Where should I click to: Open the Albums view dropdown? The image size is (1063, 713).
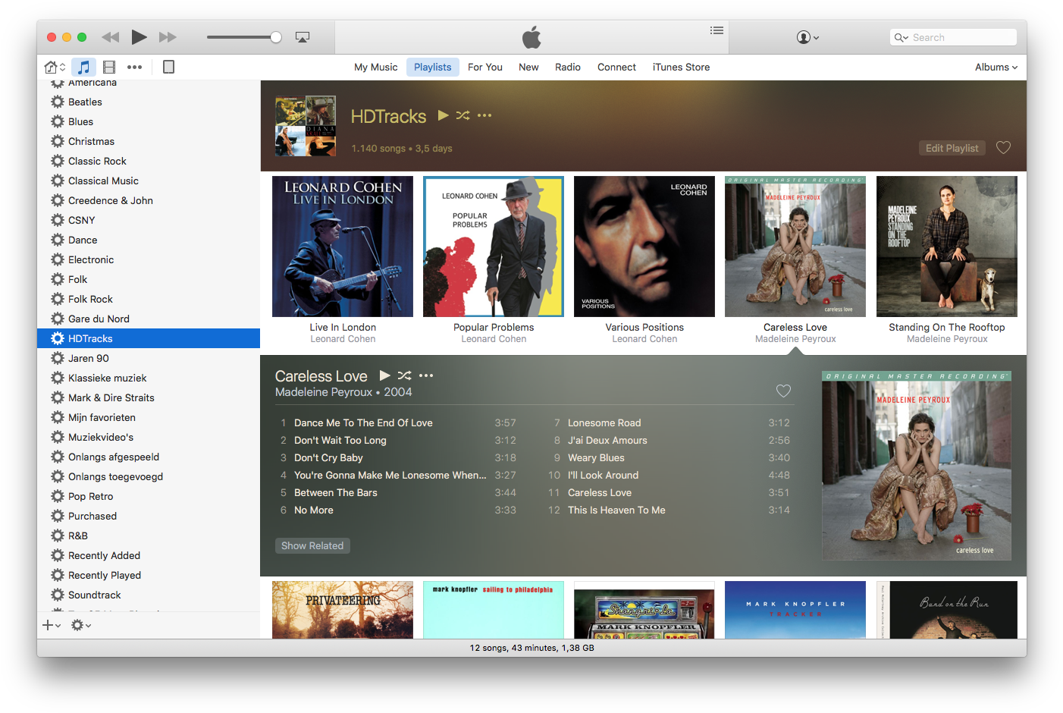tap(996, 67)
